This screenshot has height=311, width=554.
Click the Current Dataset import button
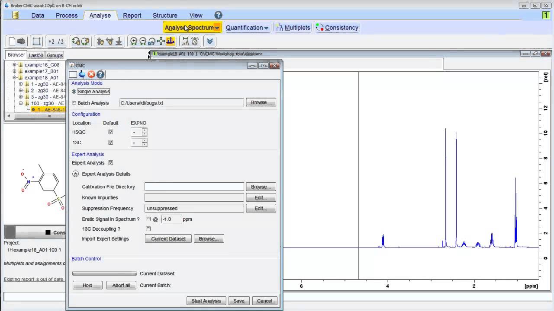point(168,239)
